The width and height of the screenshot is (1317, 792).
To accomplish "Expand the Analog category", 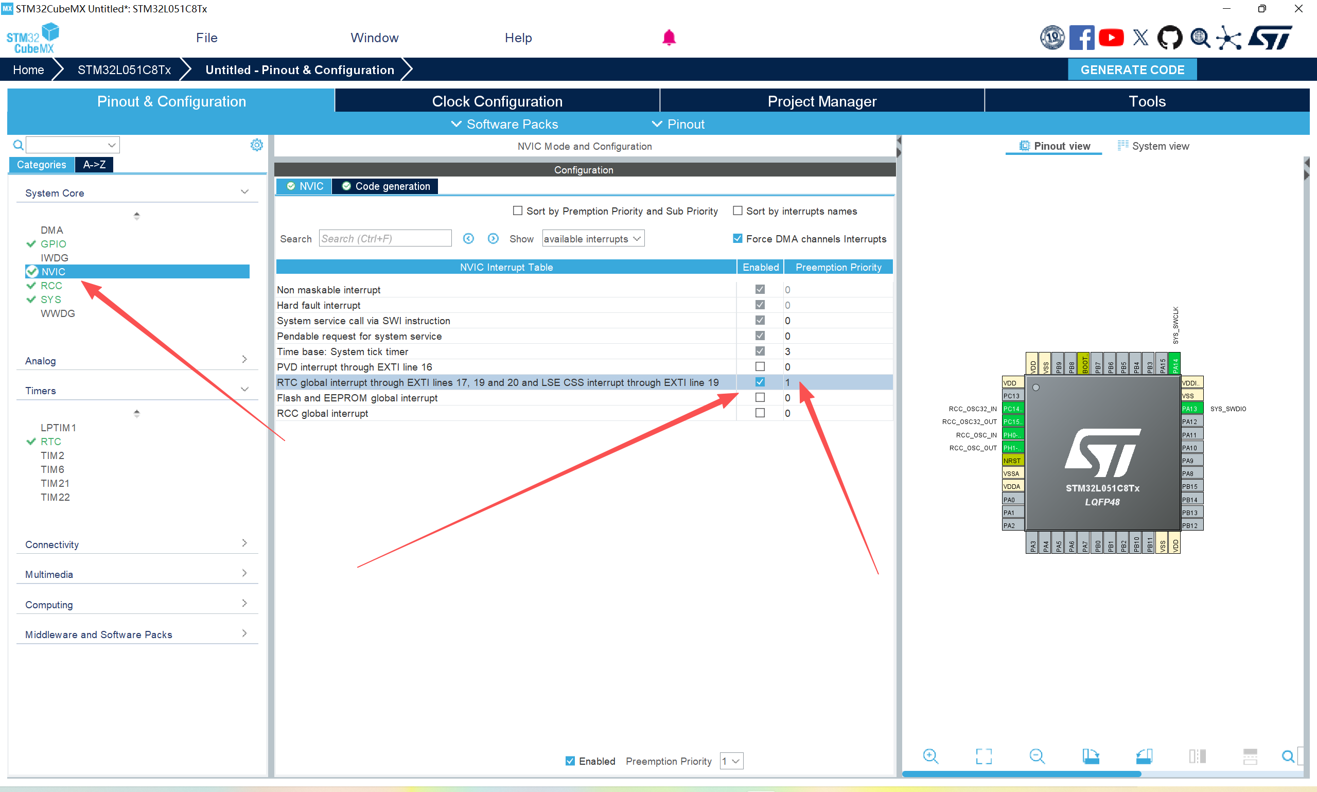I will (244, 359).
